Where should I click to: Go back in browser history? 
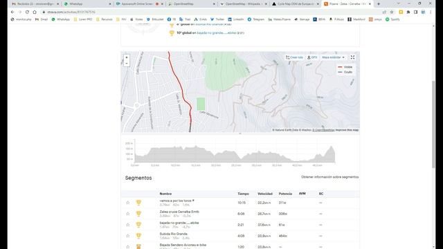(x=12, y=12)
